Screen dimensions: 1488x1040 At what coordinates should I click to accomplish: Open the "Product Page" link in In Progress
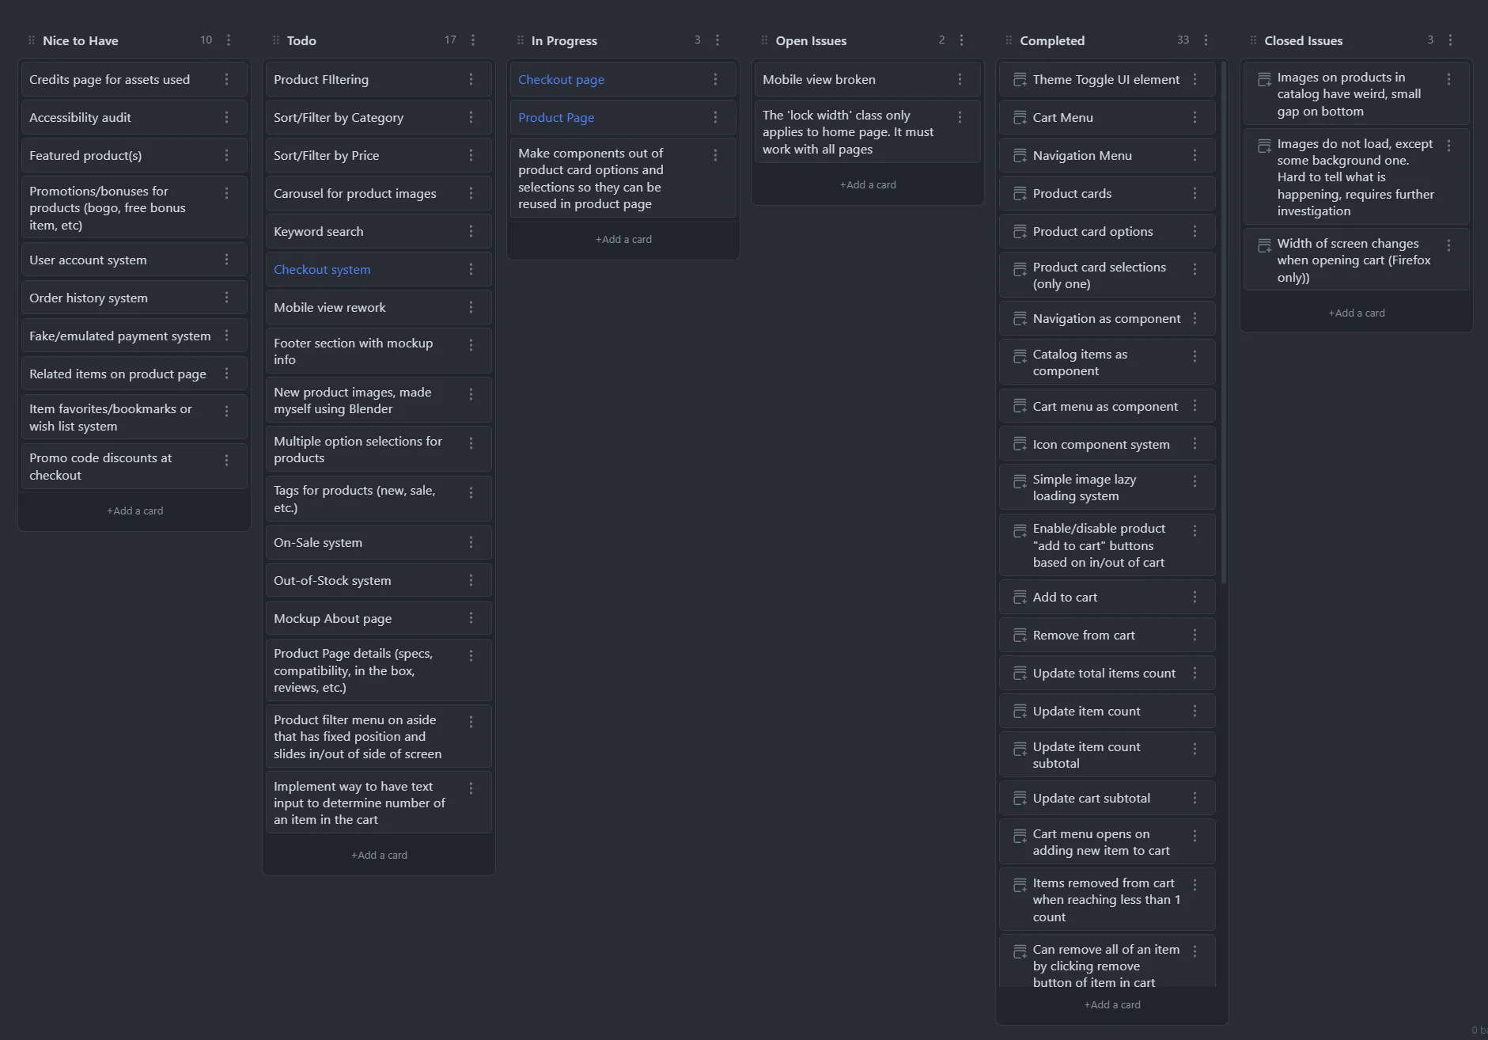(556, 117)
